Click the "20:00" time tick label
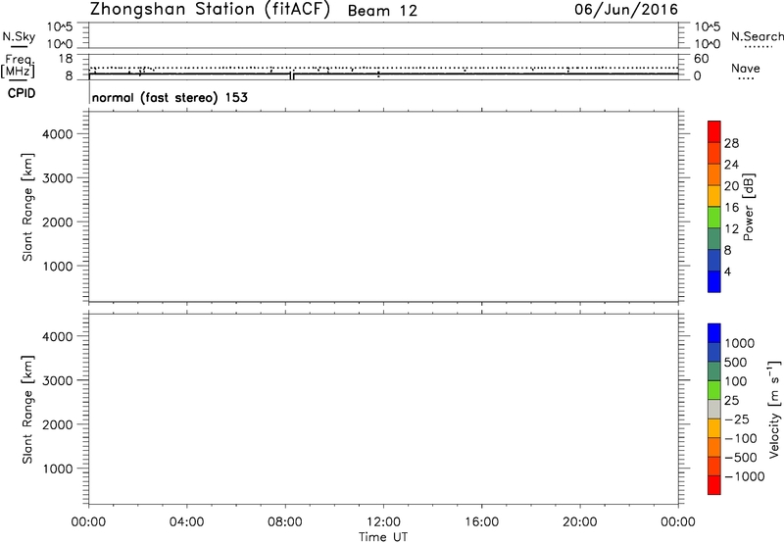Screen dimensions: 784x543 click(579, 522)
